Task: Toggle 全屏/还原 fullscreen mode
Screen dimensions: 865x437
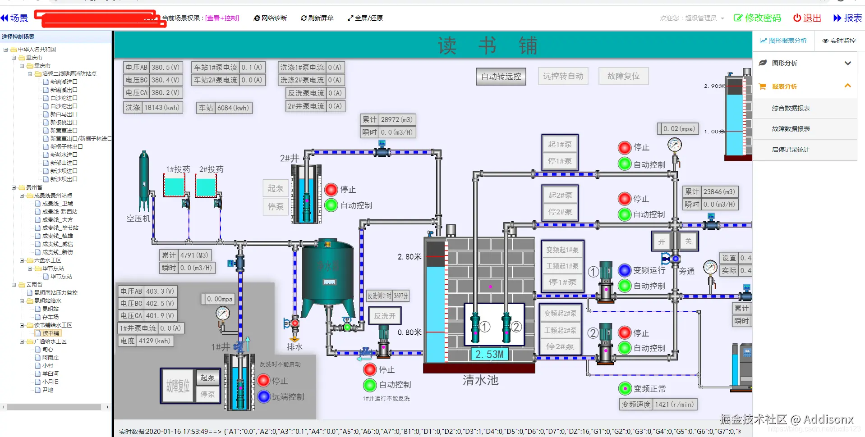Action: [365, 18]
